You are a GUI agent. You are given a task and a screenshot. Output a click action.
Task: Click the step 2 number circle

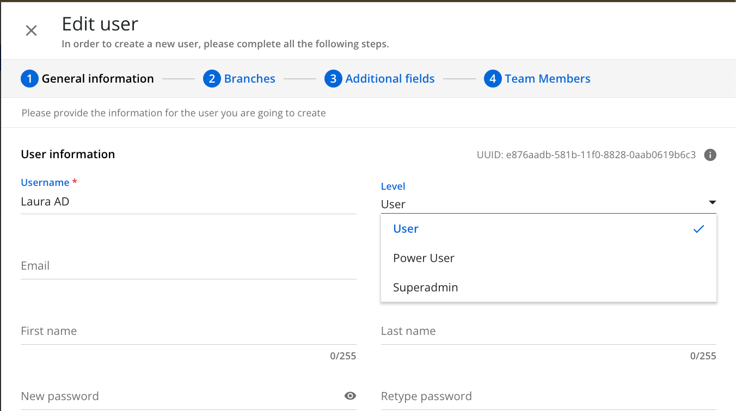212,79
